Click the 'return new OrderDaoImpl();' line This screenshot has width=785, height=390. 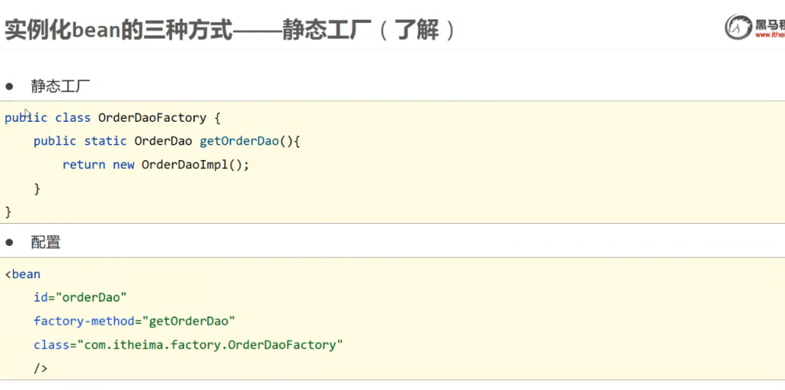pos(156,165)
